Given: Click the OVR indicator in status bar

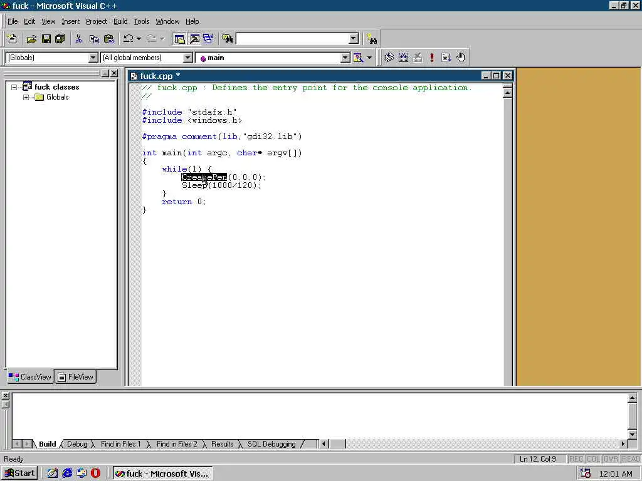Looking at the screenshot, I should [x=610, y=459].
